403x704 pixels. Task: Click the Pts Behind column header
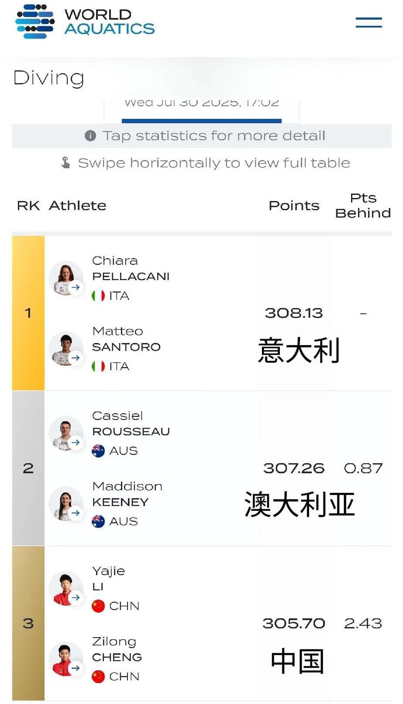(x=363, y=206)
